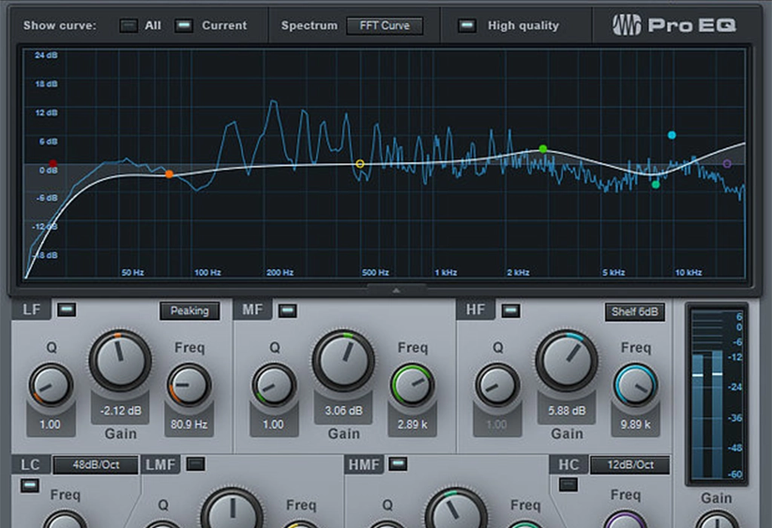Open the HF Shelf 6dB type dropdown
The image size is (772, 528).
634,312
